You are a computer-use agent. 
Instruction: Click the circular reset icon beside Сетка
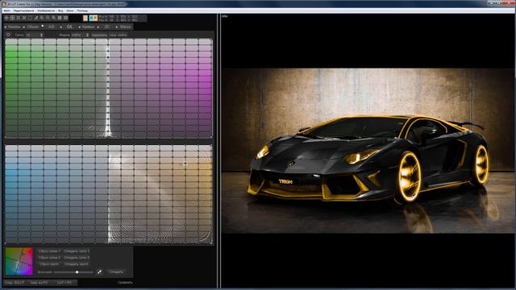(x=8, y=35)
